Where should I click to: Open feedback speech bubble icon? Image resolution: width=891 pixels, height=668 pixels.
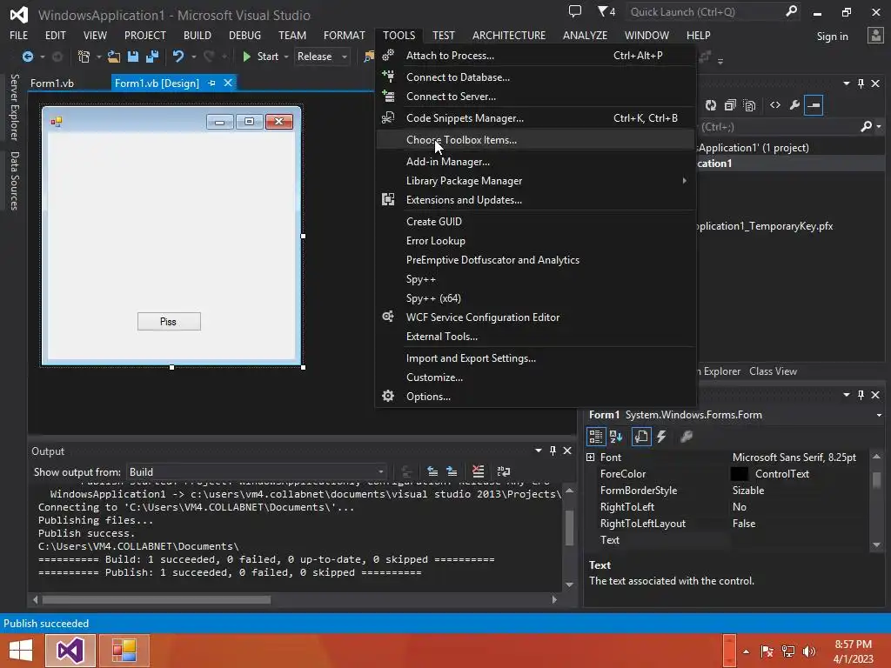pyautogui.click(x=575, y=11)
